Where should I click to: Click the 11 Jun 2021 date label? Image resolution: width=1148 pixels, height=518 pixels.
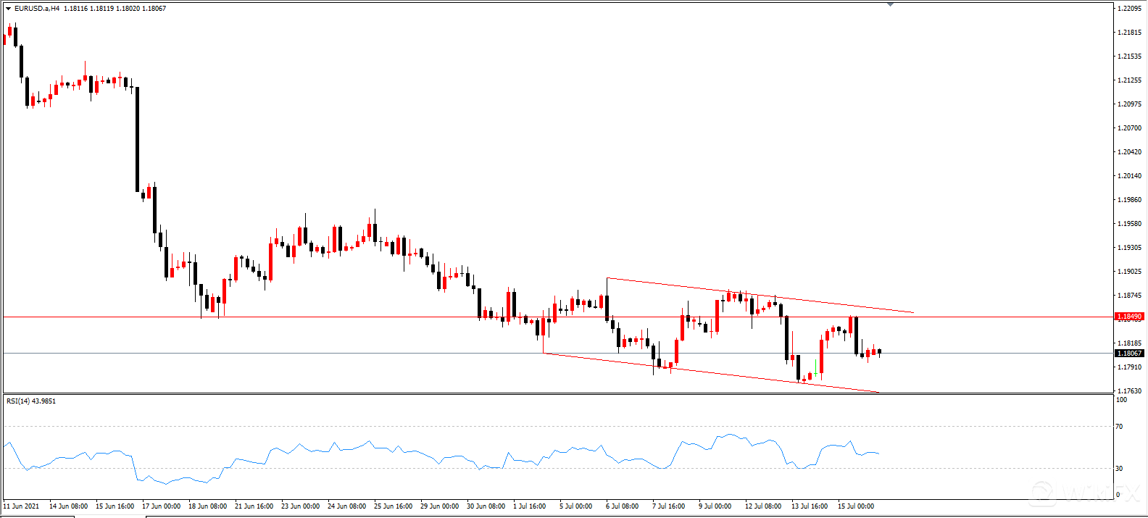(x=22, y=506)
